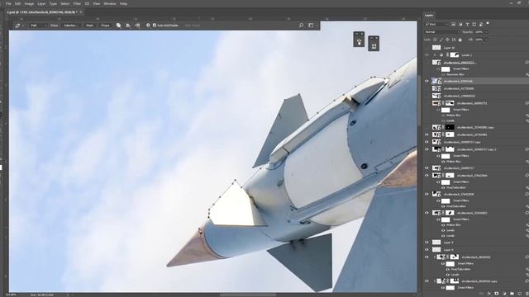
Task: Click the Mask button in options bar
Action: 89,26
